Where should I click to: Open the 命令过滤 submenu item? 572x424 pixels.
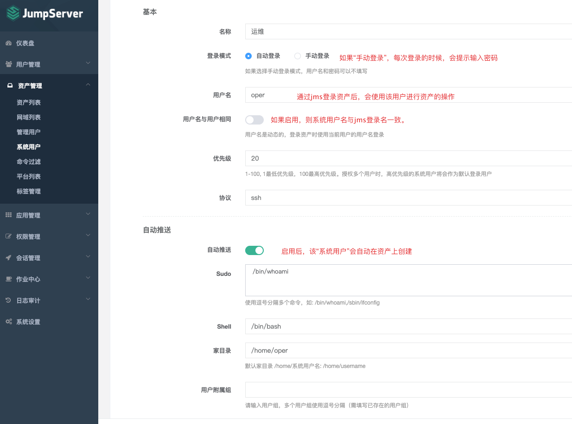29,162
